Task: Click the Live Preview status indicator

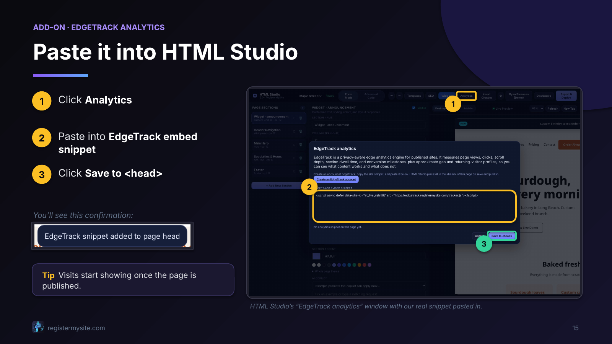Action: 503,109
